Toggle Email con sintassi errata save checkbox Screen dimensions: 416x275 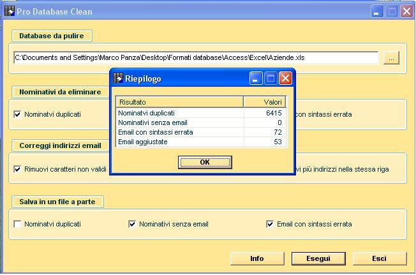tap(271, 225)
